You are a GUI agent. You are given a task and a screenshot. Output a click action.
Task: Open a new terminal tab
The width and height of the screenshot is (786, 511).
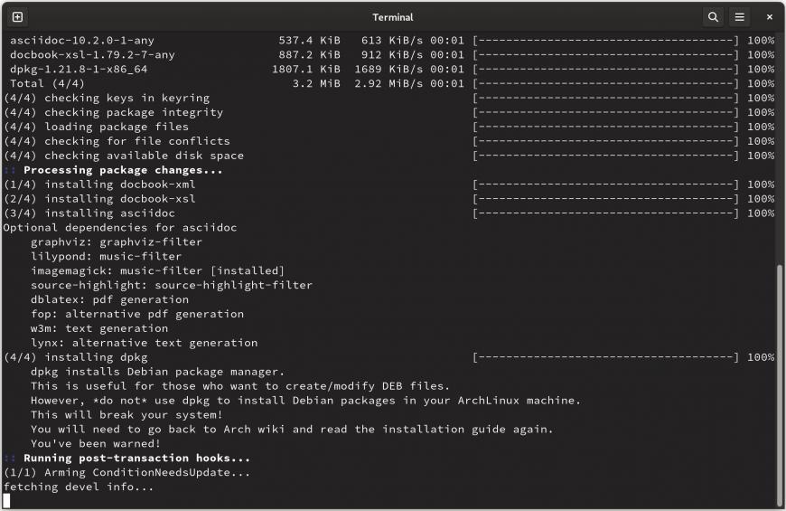[x=17, y=17]
